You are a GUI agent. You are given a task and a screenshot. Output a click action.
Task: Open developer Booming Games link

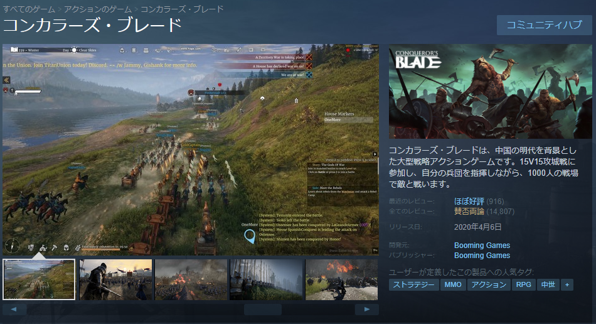click(x=482, y=246)
